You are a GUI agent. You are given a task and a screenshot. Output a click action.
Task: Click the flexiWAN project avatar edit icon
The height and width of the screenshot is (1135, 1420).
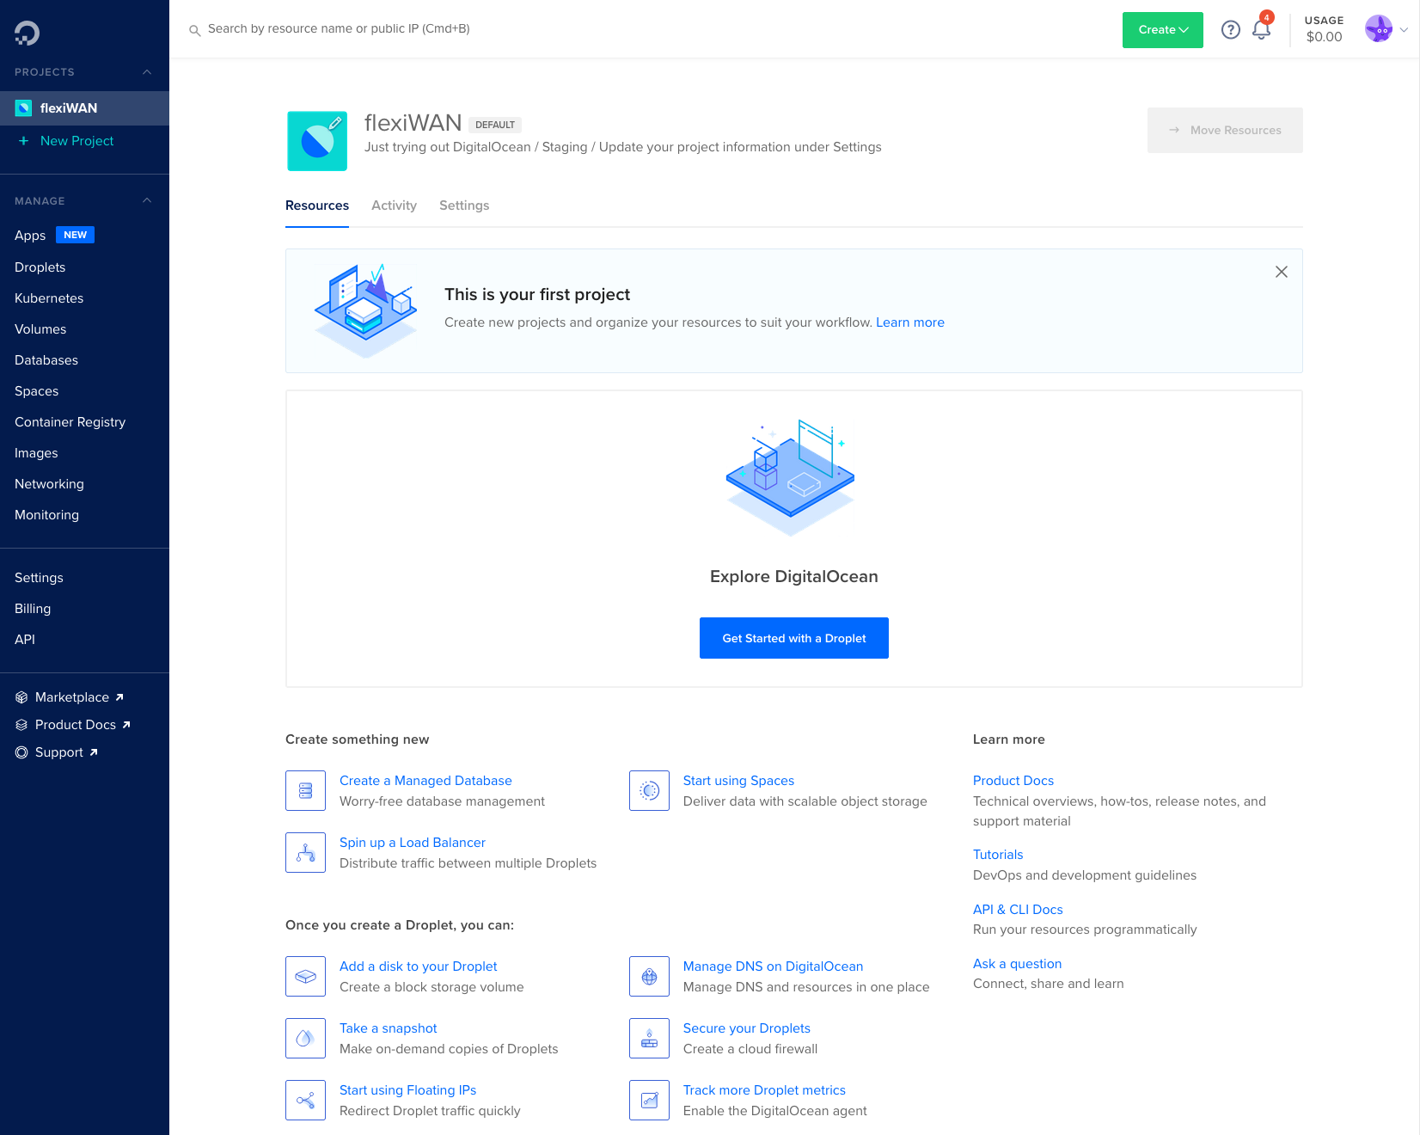point(335,124)
